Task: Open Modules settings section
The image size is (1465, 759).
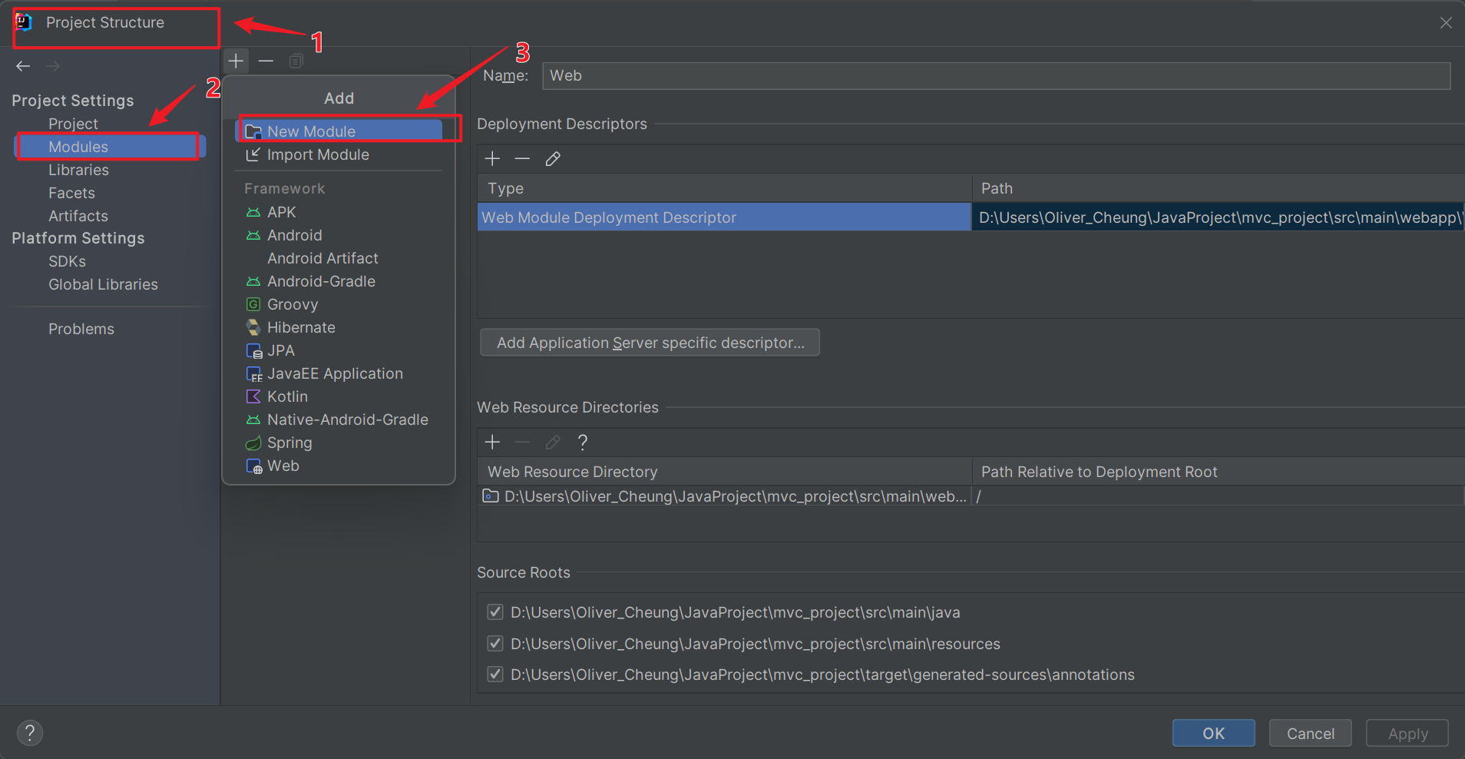Action: click(110, 147)
